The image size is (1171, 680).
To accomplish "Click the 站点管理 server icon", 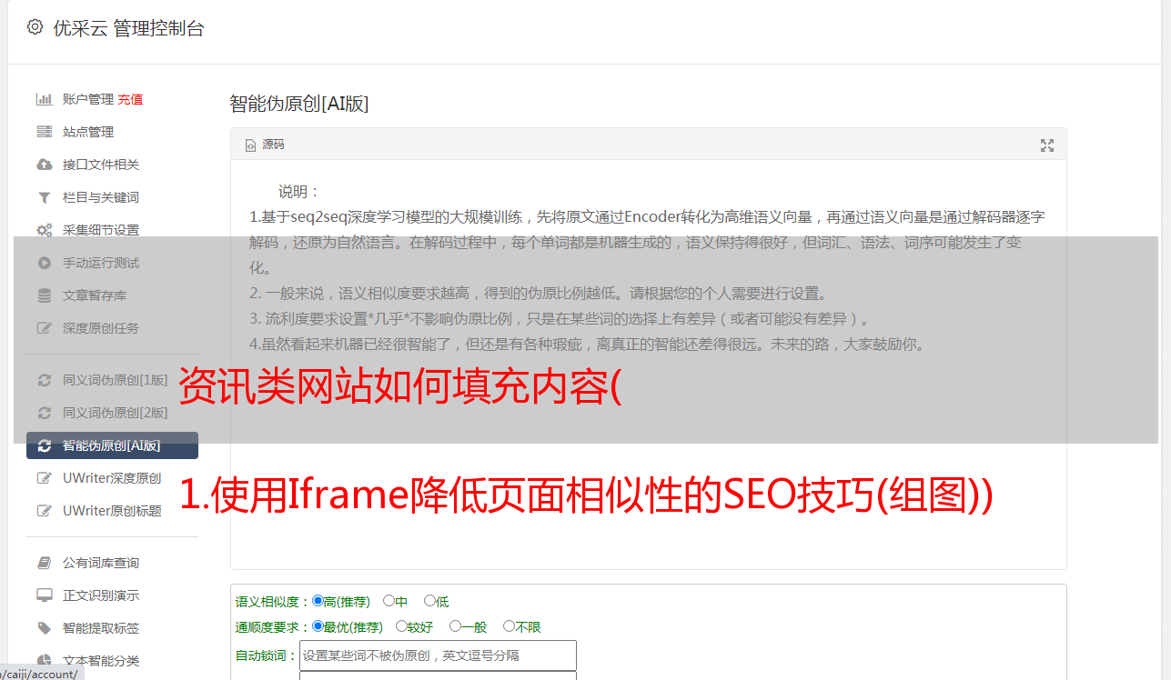I will coord(44,132).
